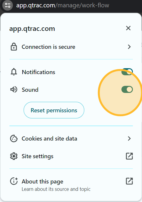The width and height of the screenshot is (142, 202).
Task: Click the padlock icon beside Connection is secure
Action: click(x=14, y=47)
